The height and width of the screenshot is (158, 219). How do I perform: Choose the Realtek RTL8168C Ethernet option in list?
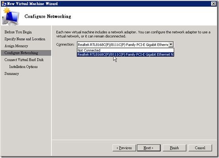(125, 54)
